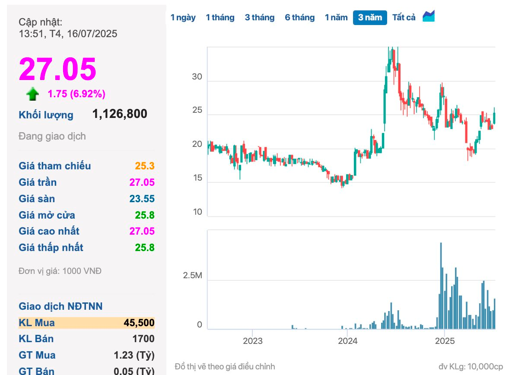Select the 1 tháng chart range
Screen dimensions: 509x375
coord(220,18)
